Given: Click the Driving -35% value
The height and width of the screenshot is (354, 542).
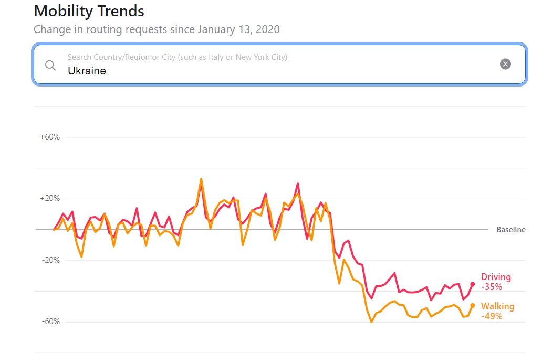Looking at the screenshot, I should (x=492, y=287).
